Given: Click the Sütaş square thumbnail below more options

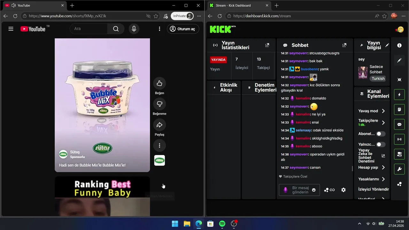Looking at the screenshot, I should pyautogui.click(x=159, y=160).
